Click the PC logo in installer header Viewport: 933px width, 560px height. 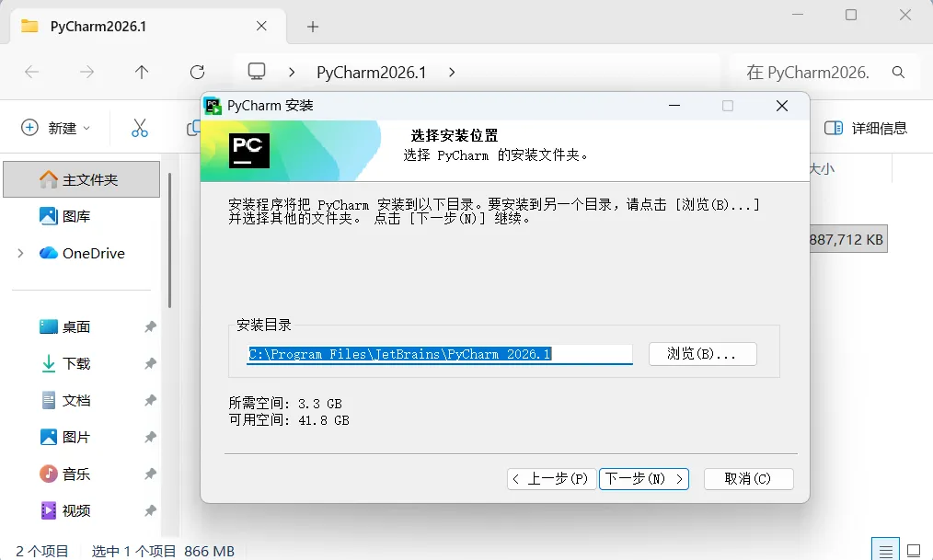pyautogui.click(x=248, y=151)
